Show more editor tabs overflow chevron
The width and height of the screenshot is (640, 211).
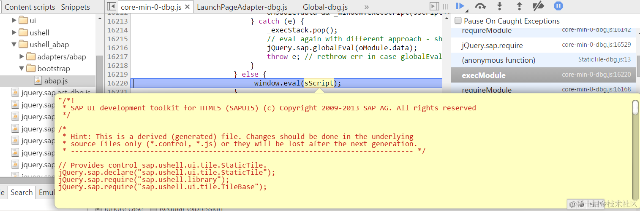366,7
